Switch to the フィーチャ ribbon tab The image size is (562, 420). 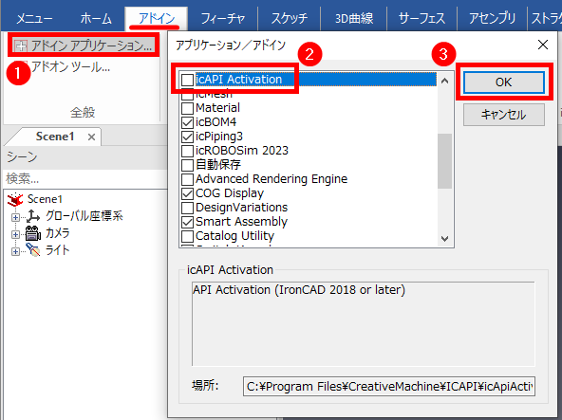(x=222, y=18)
